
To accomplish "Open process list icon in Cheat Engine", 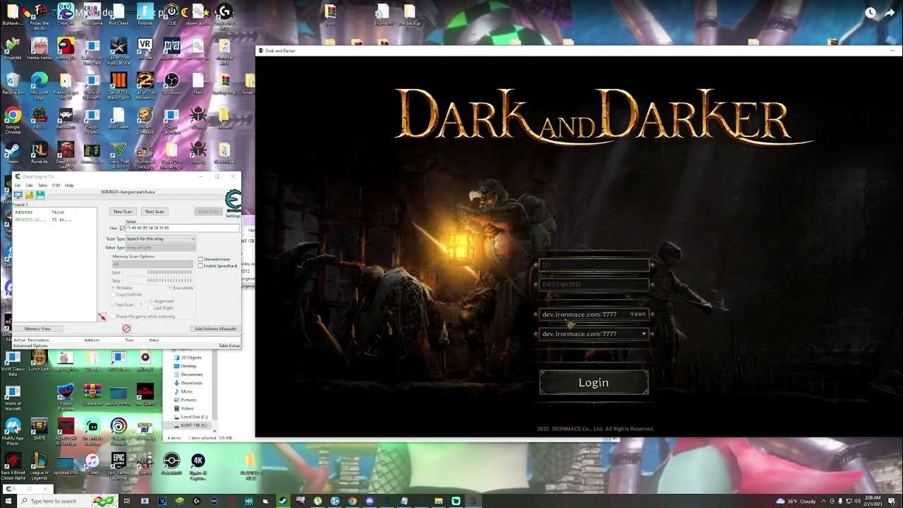I will (18, 195).
